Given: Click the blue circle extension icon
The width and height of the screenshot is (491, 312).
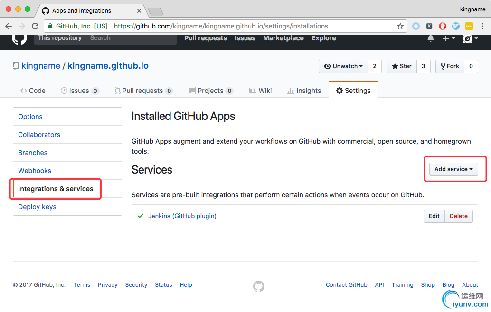Looking at the screenshot, I should [416, 26].
